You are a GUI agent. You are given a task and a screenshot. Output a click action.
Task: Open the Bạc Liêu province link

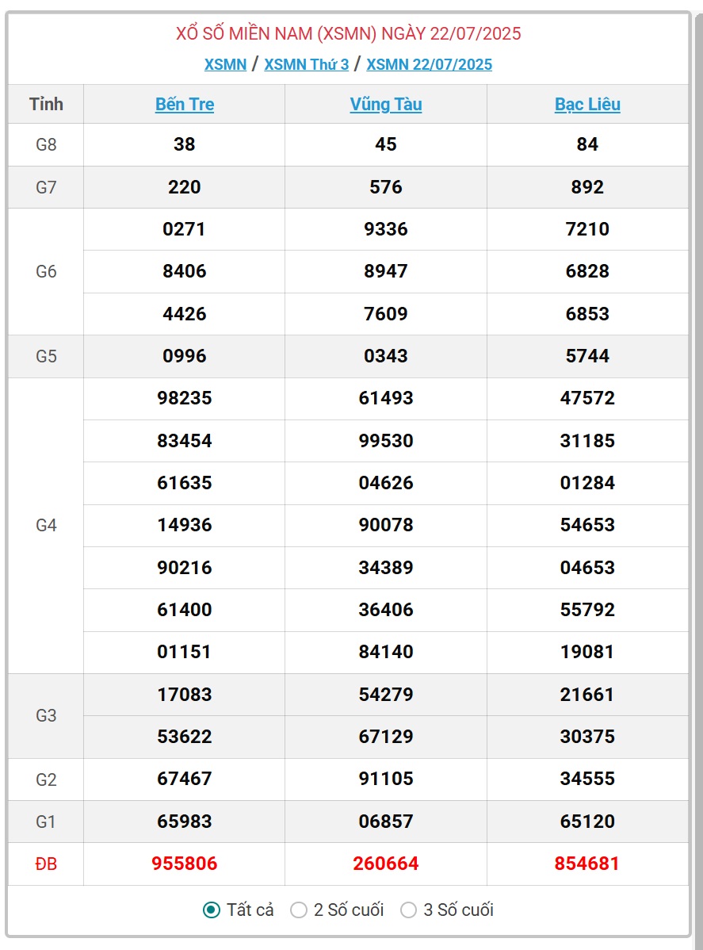(x=587, y=104)
